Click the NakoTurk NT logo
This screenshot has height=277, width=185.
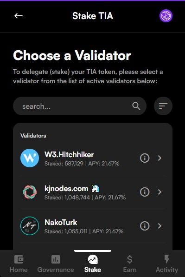click(30, 226)
